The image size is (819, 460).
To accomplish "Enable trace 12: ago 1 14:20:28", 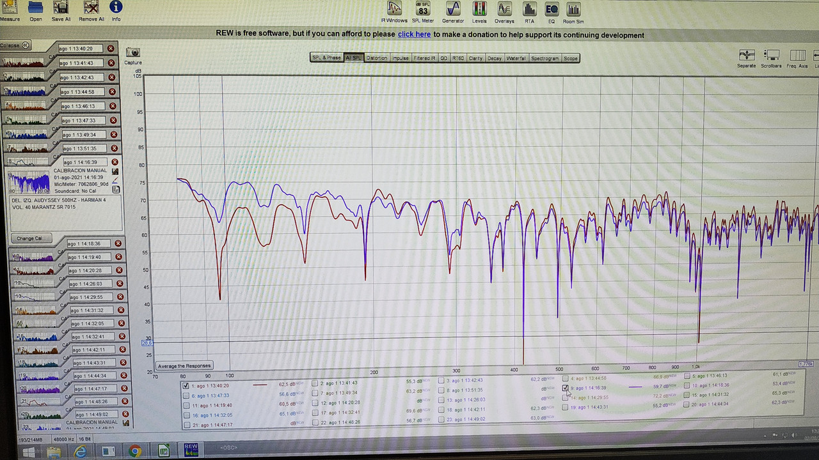I will [315, 403].
